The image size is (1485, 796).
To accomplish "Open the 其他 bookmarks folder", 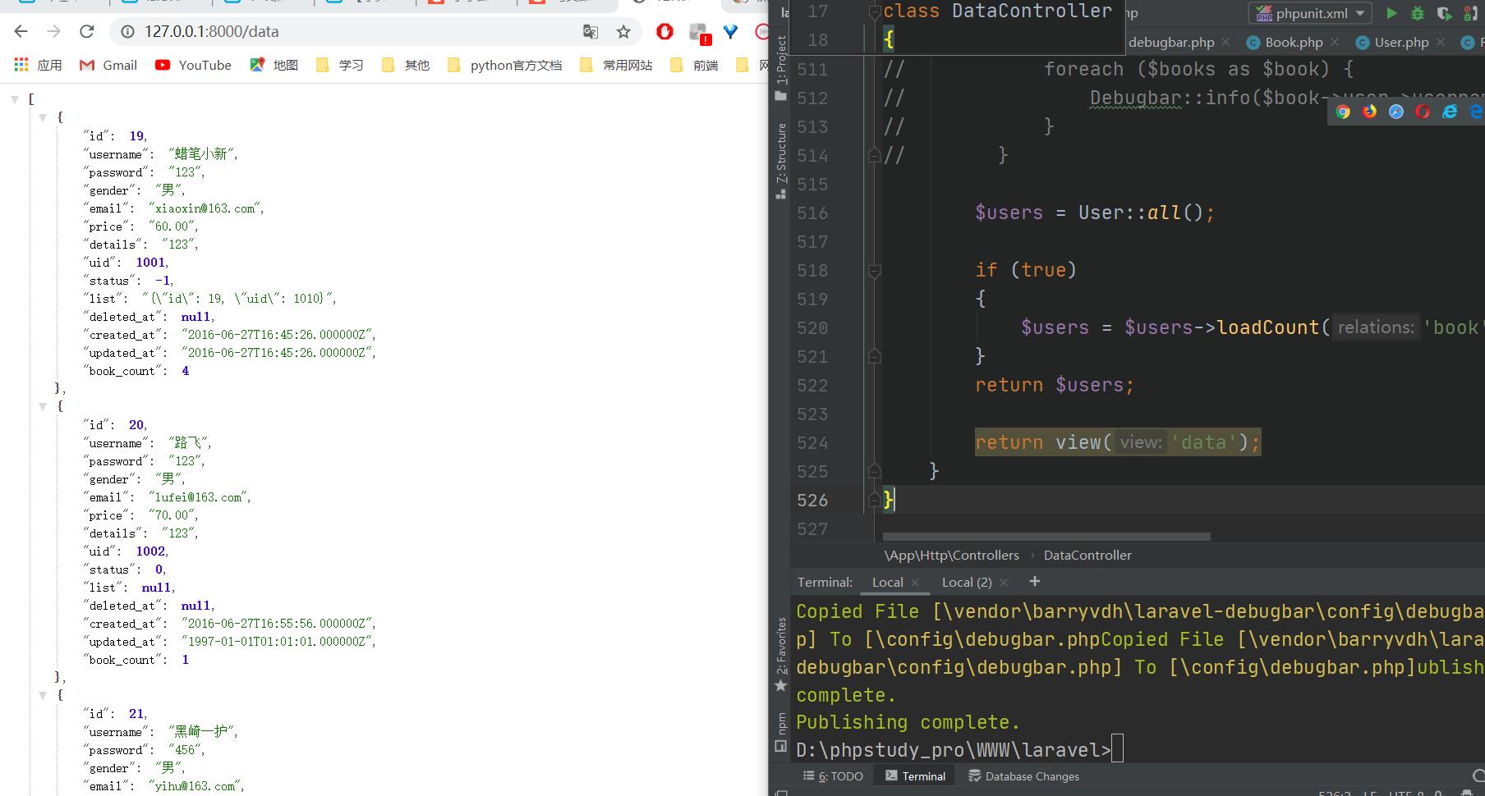I will tap(406, 65).
